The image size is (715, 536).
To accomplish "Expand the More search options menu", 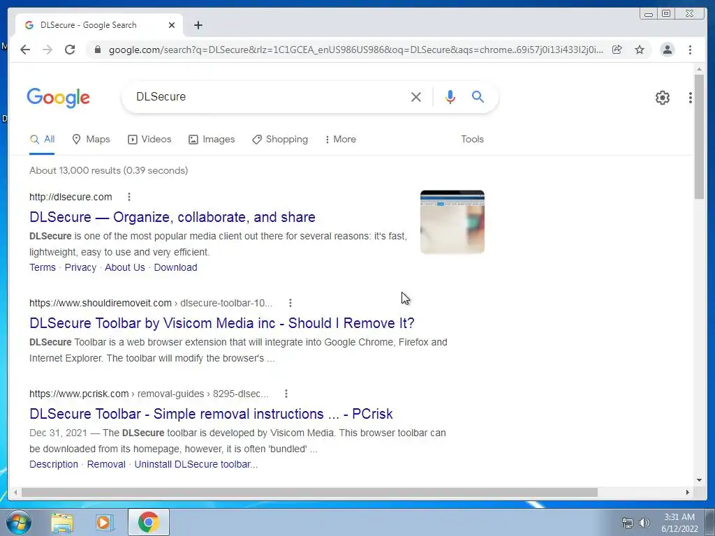I will pyautogui.click(x=340, y=140).
